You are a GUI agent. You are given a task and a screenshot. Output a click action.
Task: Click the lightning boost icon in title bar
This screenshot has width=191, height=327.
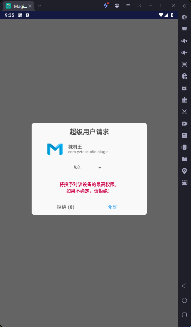[x=106, y=6]
